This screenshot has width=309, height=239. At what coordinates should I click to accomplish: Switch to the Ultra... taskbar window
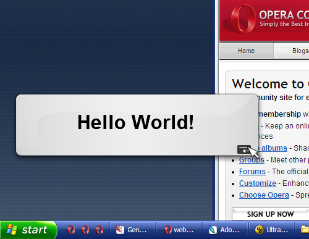(271, 230)
